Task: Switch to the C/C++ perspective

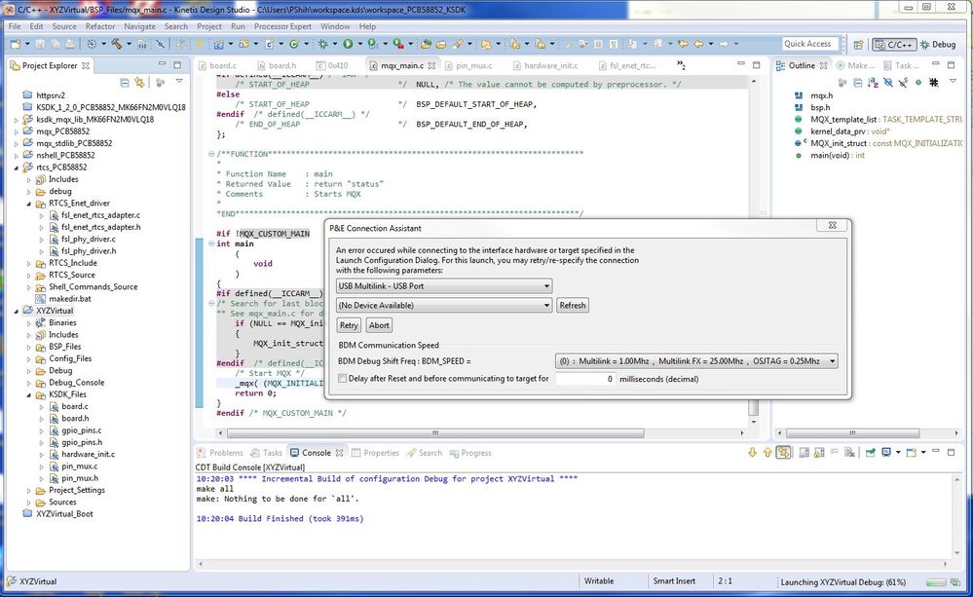Action: pos(893,45)
